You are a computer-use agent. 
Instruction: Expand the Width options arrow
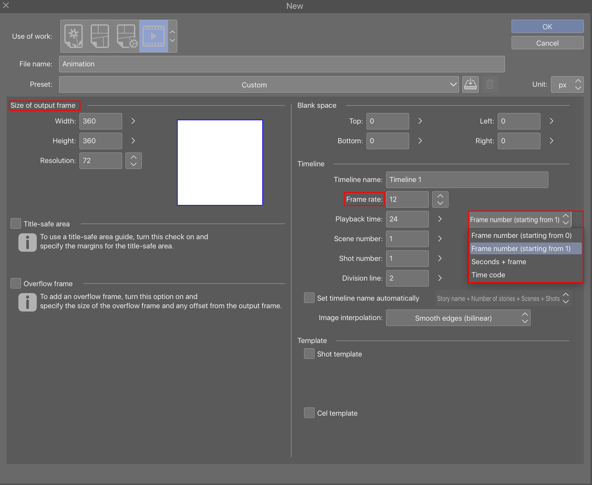[x=133, y=121]
